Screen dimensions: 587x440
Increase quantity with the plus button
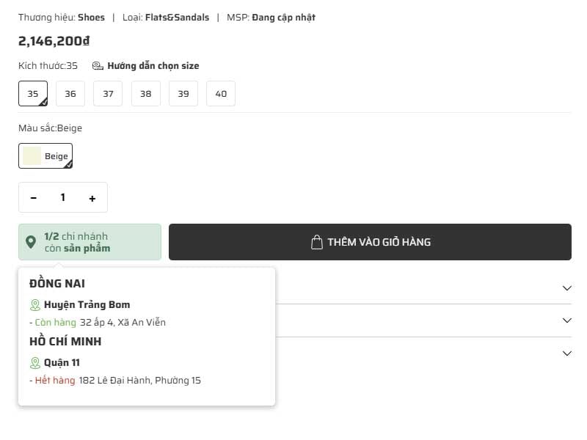(92, 198)
